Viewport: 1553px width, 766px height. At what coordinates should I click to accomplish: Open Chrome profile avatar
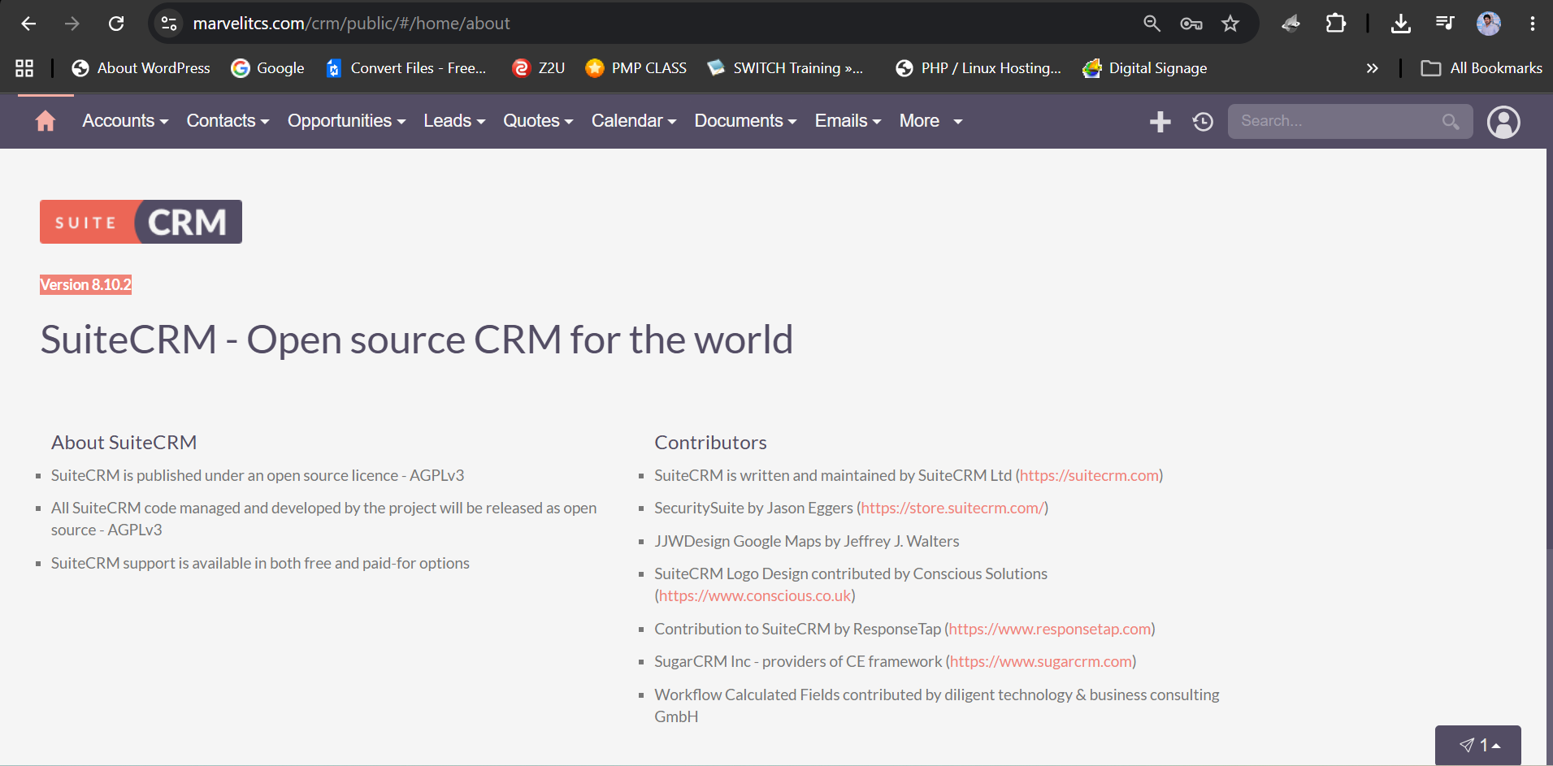pyautogui.click(x=1489, y=24)
